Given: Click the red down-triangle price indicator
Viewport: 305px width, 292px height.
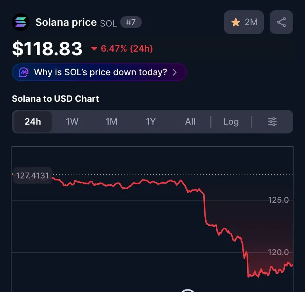Looking at the screenshot, I should [x=94, y=49].
